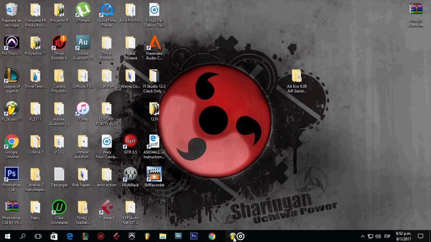Open the FLST11 folder
Image resolution: width=431 pixels, height=242 pixels.
(x=35, y=112)
